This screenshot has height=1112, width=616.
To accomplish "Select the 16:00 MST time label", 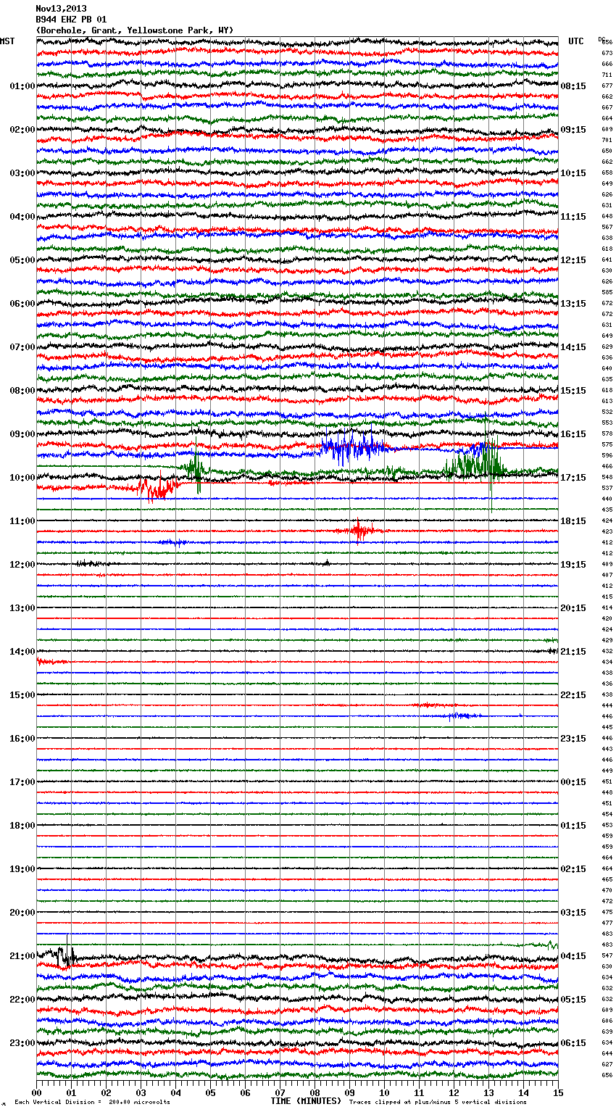I will pyautogui.click(x=22, y=739).
